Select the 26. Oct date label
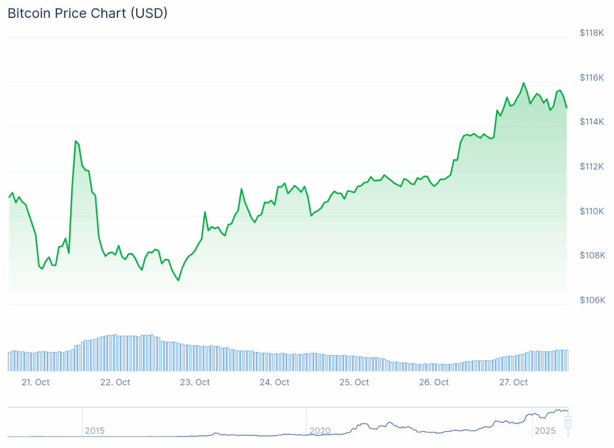This screenshot has height=448, width=614. point(434,382)
